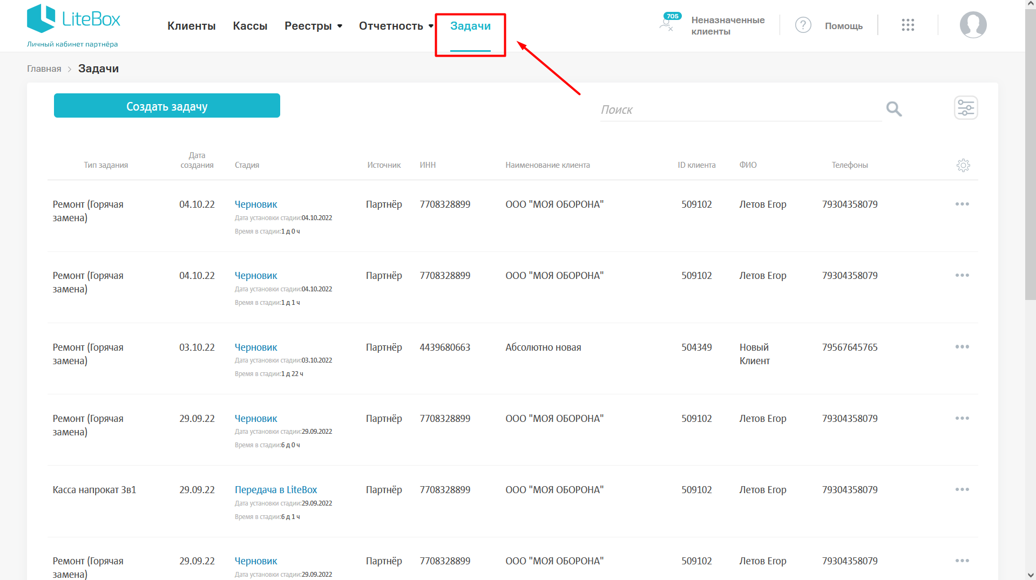Screen dimensions: 1036x580
Task: Select Новый Клиент name cell
Action: 755,354
